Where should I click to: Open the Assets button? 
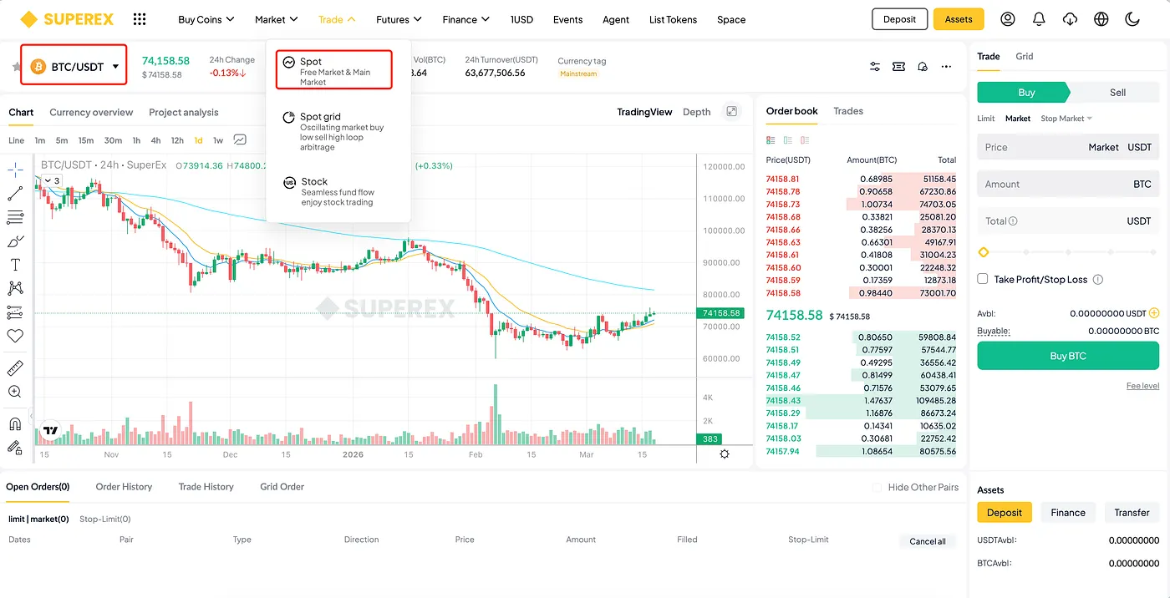[959, 19]
